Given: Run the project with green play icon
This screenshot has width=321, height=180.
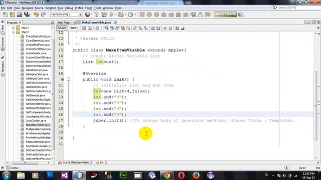Looking at the screenshot, I should tap(112, 14).
